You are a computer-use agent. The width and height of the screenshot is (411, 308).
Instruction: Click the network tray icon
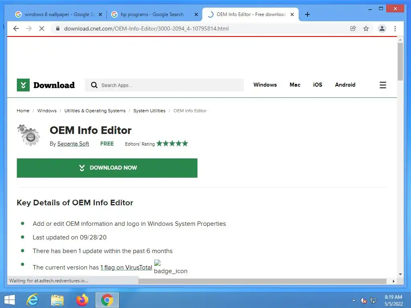click(x=373, y=300)
